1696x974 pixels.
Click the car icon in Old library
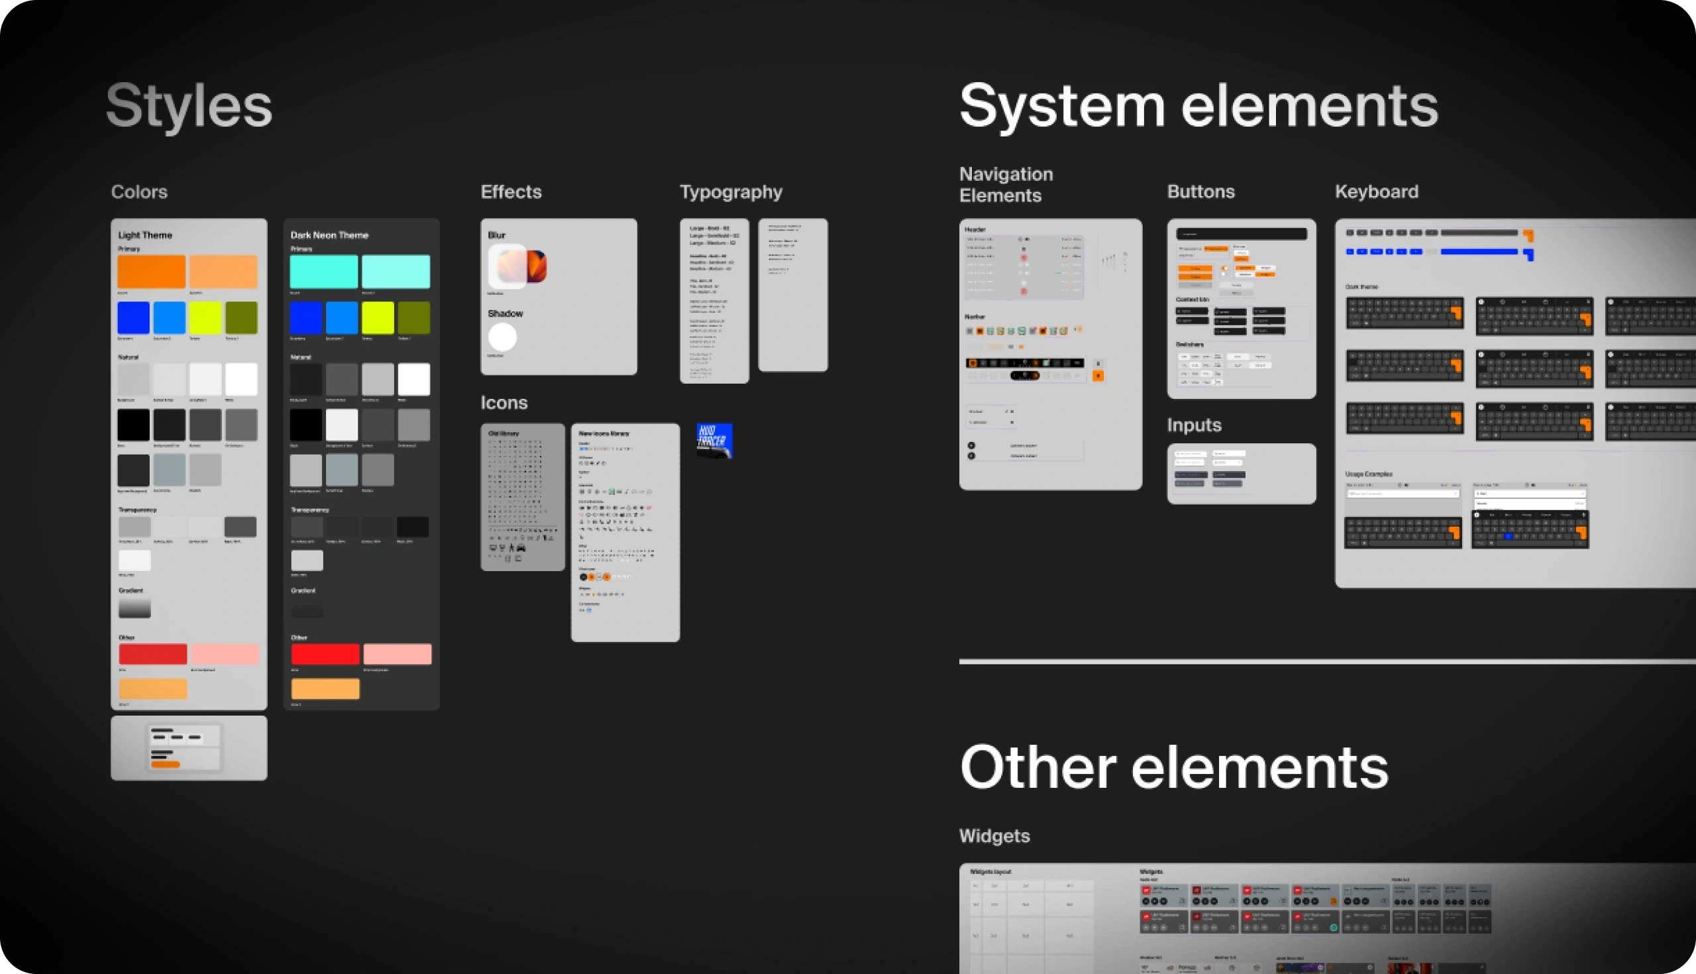point(521,548)
